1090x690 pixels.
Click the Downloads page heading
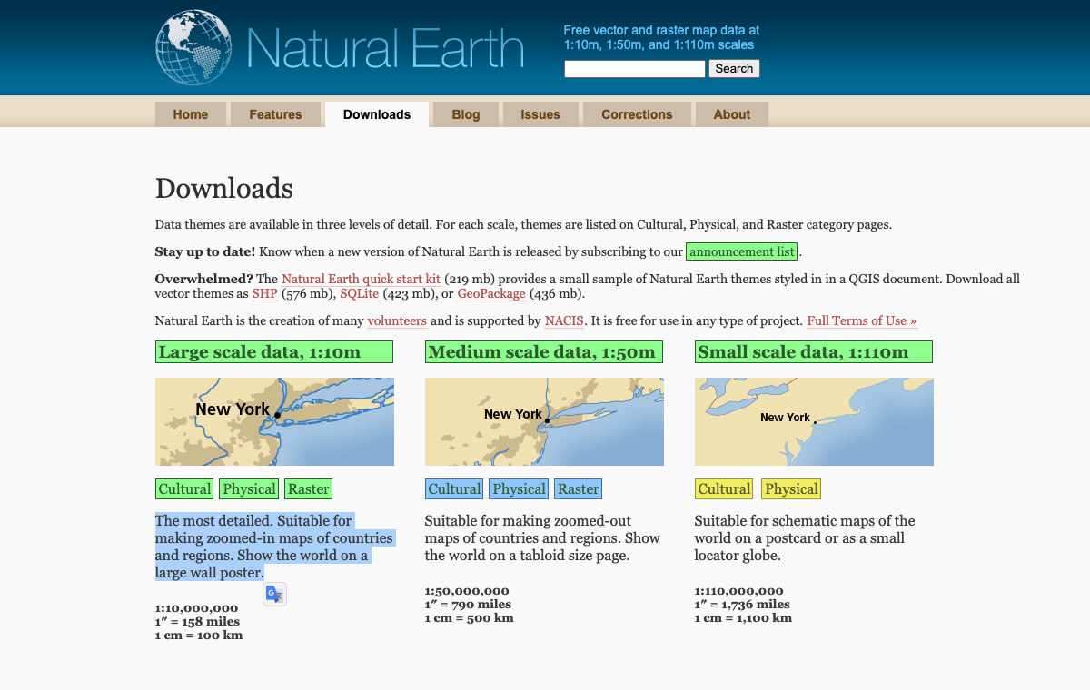(x=224, y=188)
